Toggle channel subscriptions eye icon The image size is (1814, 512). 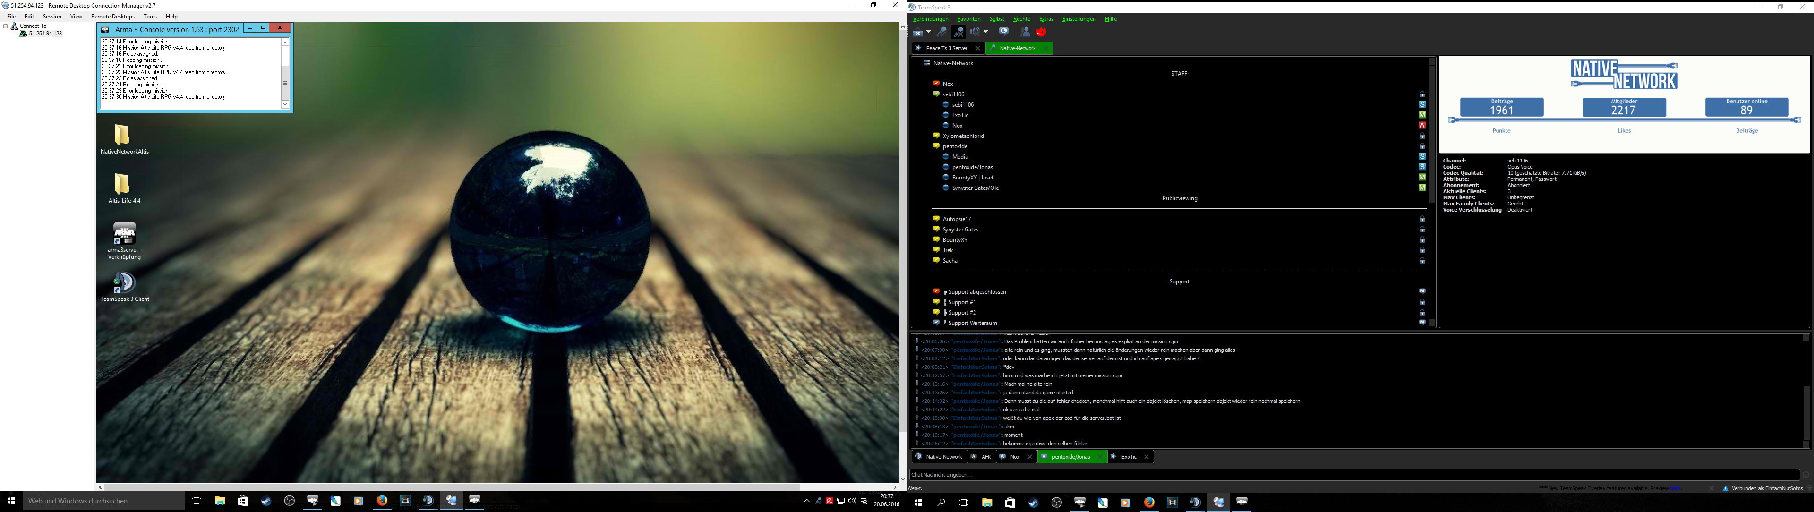(1003, 31)
